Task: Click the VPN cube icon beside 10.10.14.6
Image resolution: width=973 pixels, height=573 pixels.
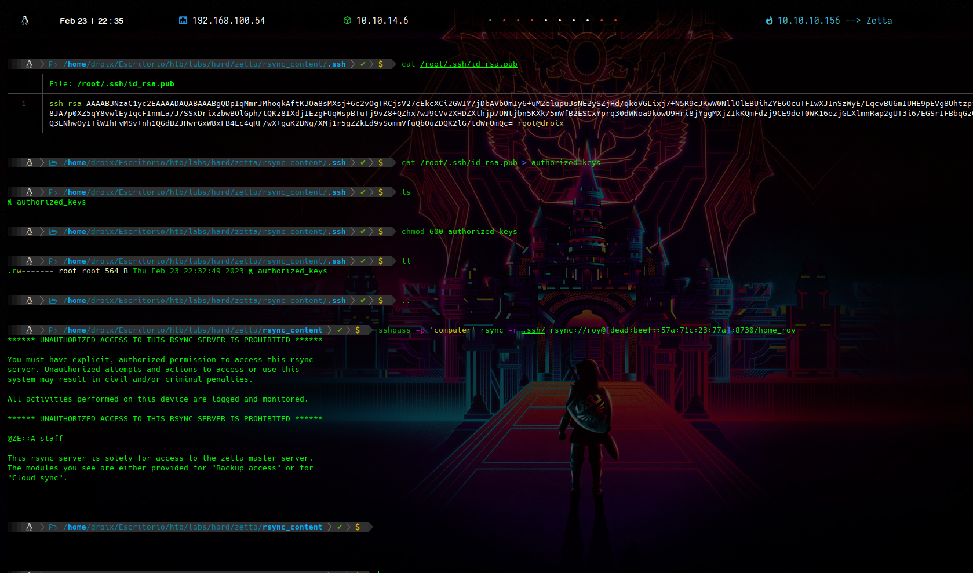Action: 347,21
